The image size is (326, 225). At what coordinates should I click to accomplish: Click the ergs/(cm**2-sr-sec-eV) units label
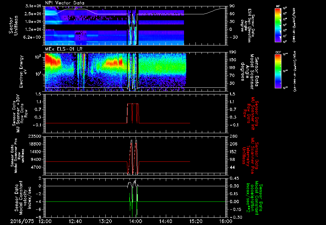294,71
